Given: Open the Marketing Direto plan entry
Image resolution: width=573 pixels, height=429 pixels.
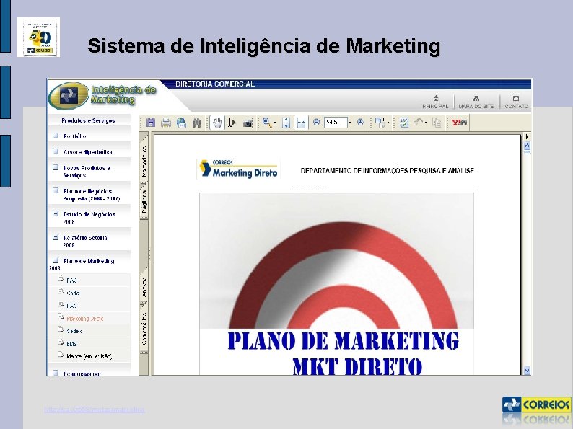Looking at the screenshot, I should coord(84,319).
